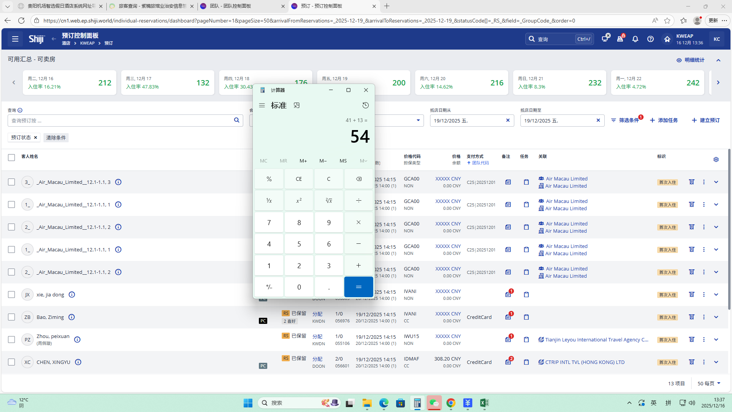This screenshot has height=412, width=732.
Task: Open the help question mark icon
Action: [x=650, y=39]
